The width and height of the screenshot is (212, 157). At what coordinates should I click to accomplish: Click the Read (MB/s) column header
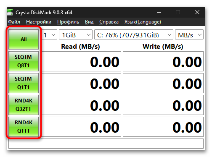[x=80, y=47]
